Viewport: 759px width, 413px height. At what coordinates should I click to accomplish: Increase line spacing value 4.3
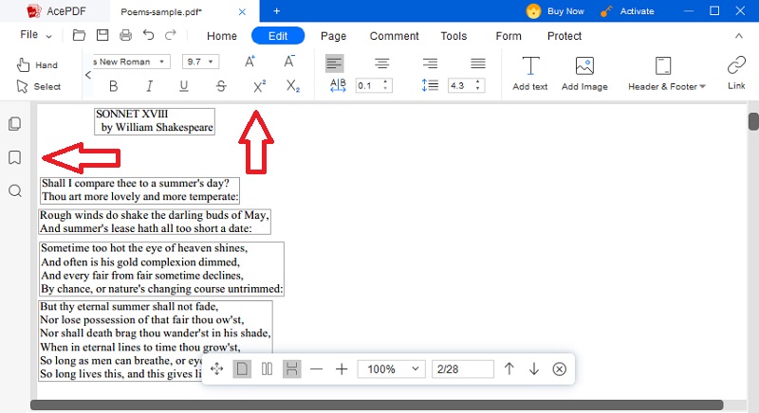click(477, 82)
